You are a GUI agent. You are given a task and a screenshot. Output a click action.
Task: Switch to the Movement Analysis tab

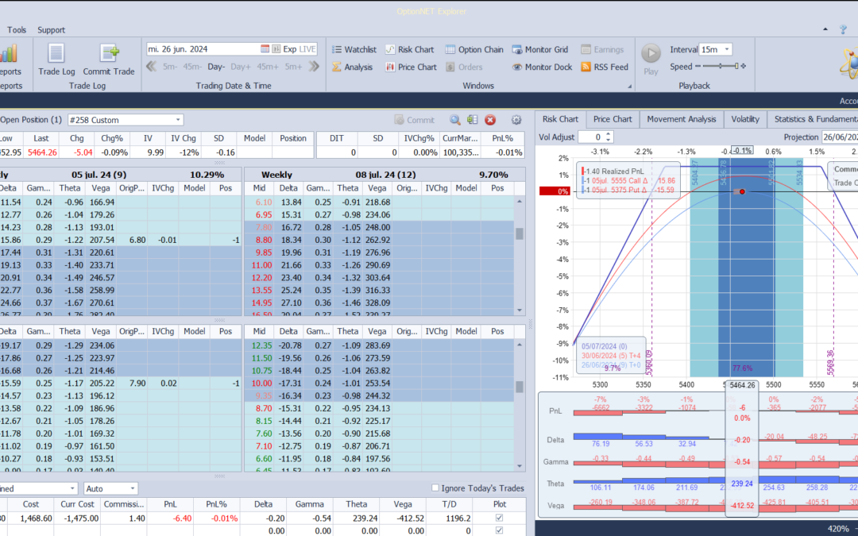[x=681, y=119]
